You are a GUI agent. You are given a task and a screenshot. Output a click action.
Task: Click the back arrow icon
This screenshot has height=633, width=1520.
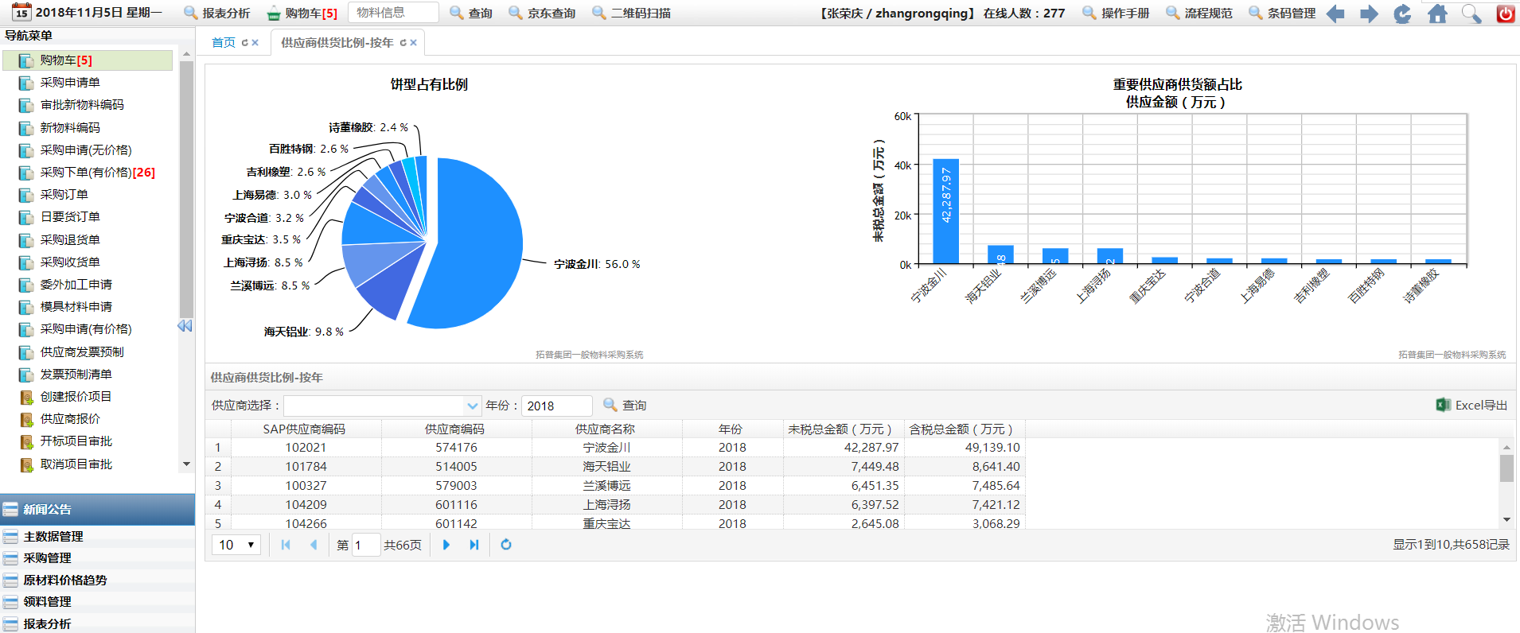[1335, 14]
